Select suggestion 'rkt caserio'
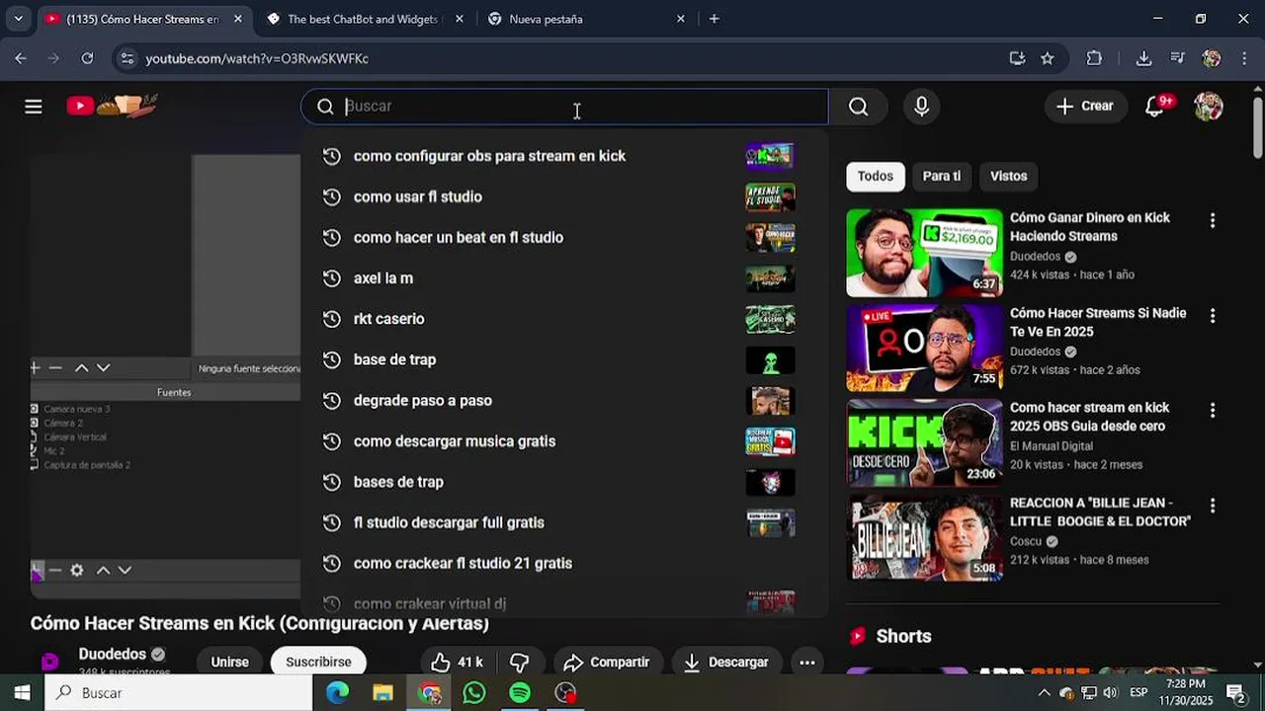This screenshot has height=711, width=1265. (564, 319)
